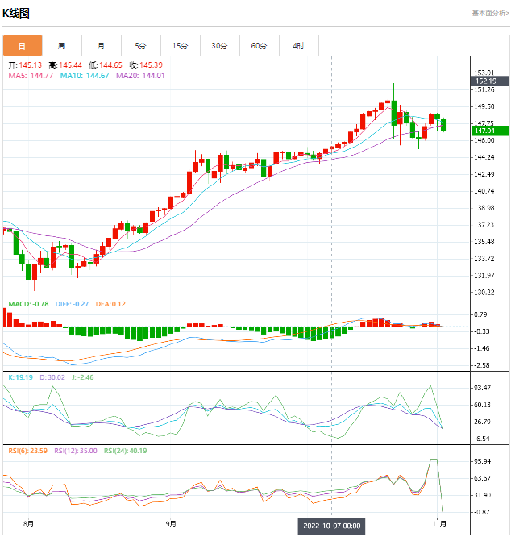Click the 135.48 price axis label
The height and width of the screenshot is (541, 511).
(484, 242)
